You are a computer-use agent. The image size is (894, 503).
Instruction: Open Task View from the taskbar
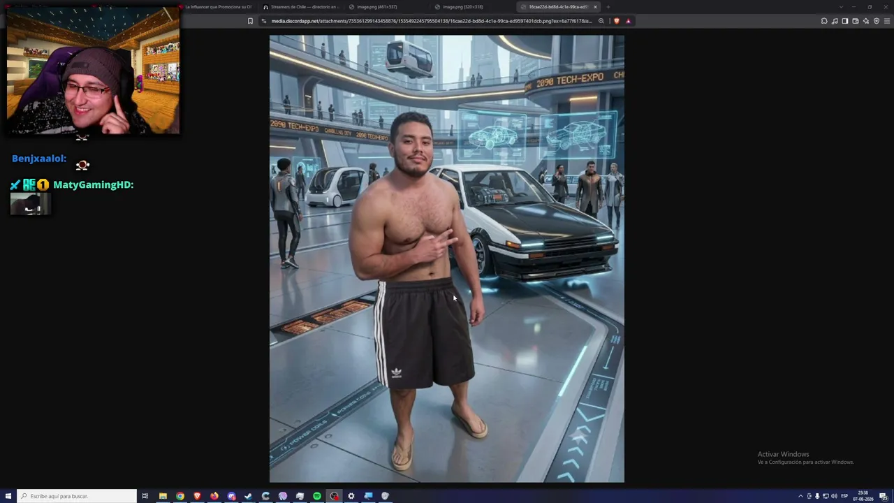click(x=145, y=496)
